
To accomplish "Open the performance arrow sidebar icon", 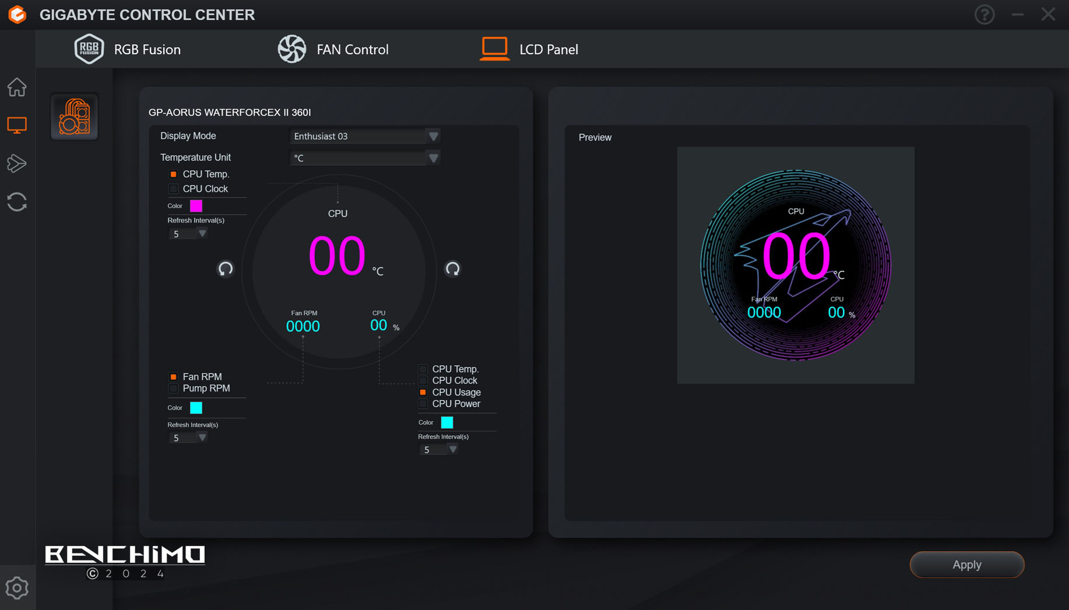I will pos(17,164).
